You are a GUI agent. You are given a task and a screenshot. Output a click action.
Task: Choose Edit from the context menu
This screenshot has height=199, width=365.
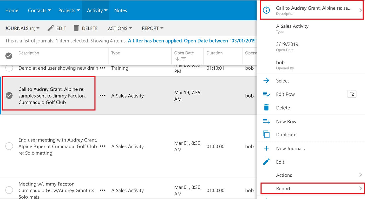311,162
